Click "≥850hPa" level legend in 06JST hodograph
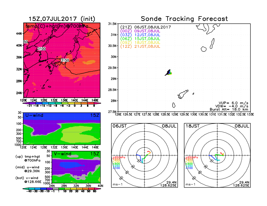The height and width of the screenshot is (206, 267). [119, 158]
